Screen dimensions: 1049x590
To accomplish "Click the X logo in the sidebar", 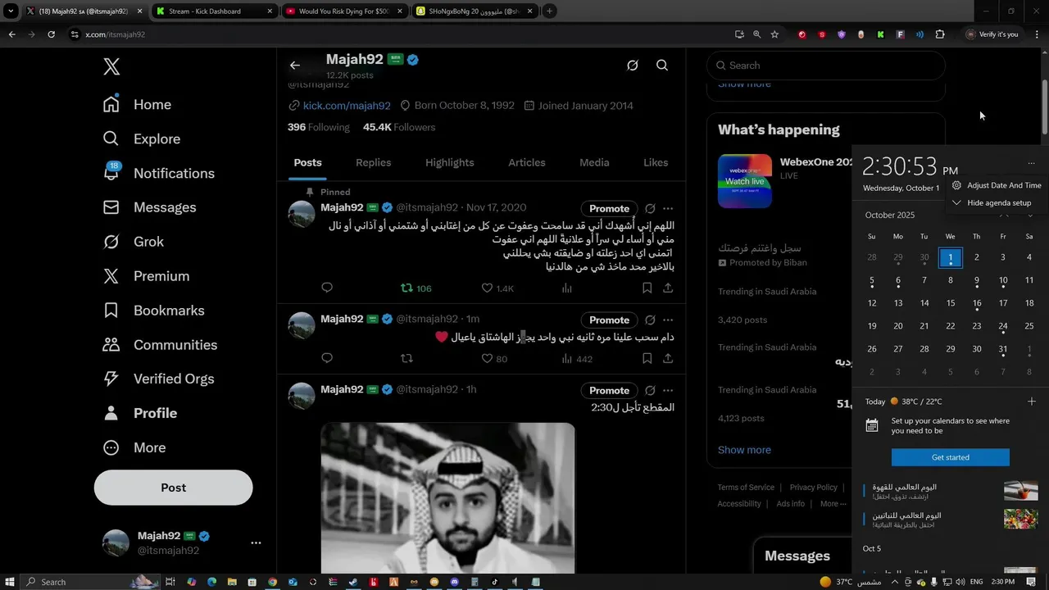I will pos(111,67).
